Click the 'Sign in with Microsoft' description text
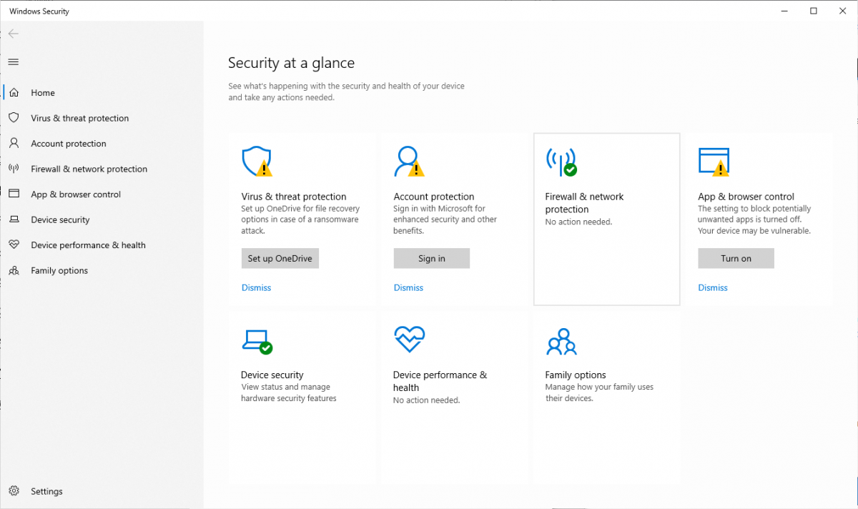 pos(445,219)
